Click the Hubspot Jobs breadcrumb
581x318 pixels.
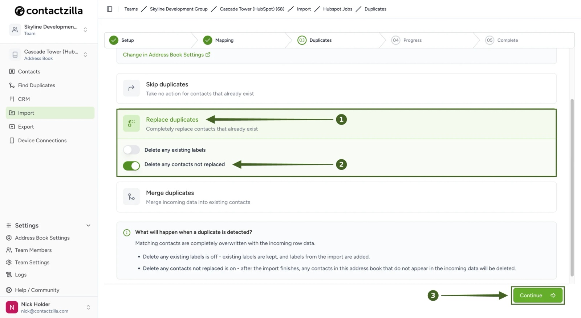tap(338, 9)
